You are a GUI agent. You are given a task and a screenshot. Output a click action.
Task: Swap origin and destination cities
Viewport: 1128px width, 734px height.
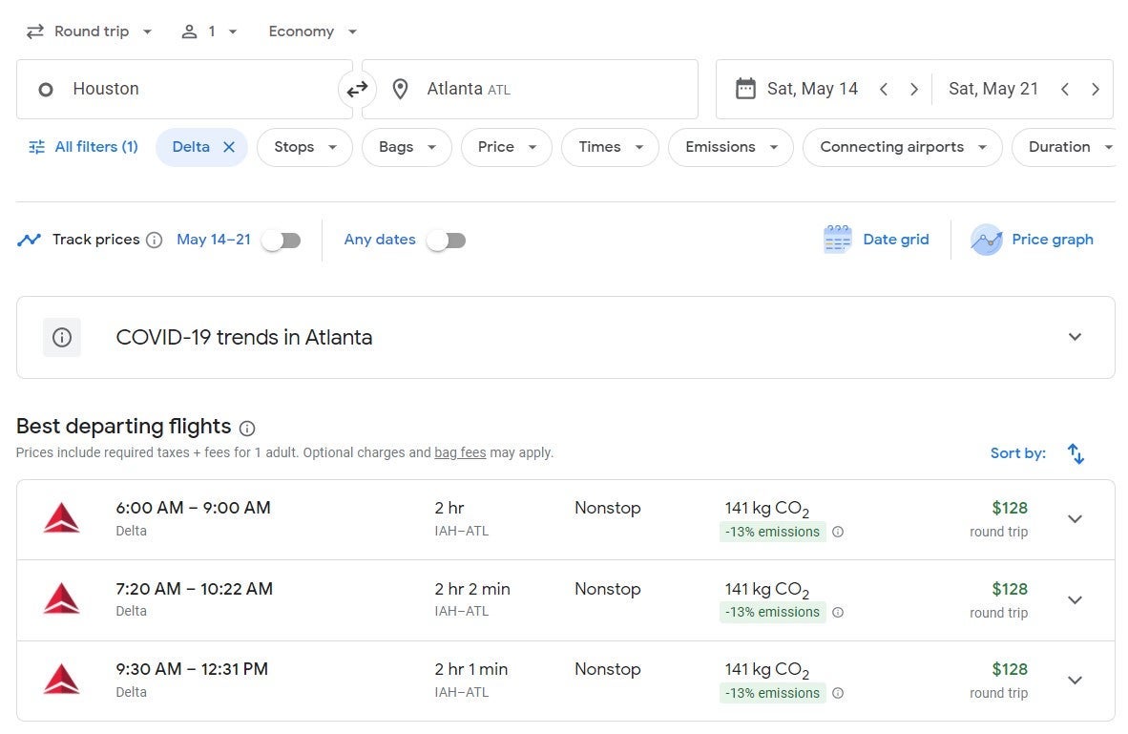tap(357, 90)
